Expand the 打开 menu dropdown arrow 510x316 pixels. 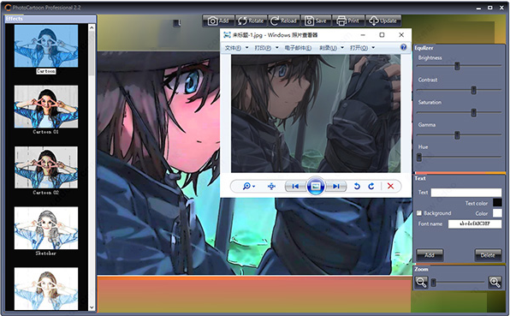tap(373, 48)
